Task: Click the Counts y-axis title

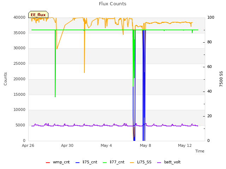Action: (x=5, y=79)
